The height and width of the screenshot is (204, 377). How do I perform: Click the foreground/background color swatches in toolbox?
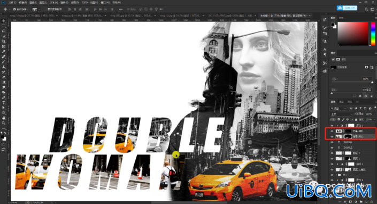click(3, 137)
